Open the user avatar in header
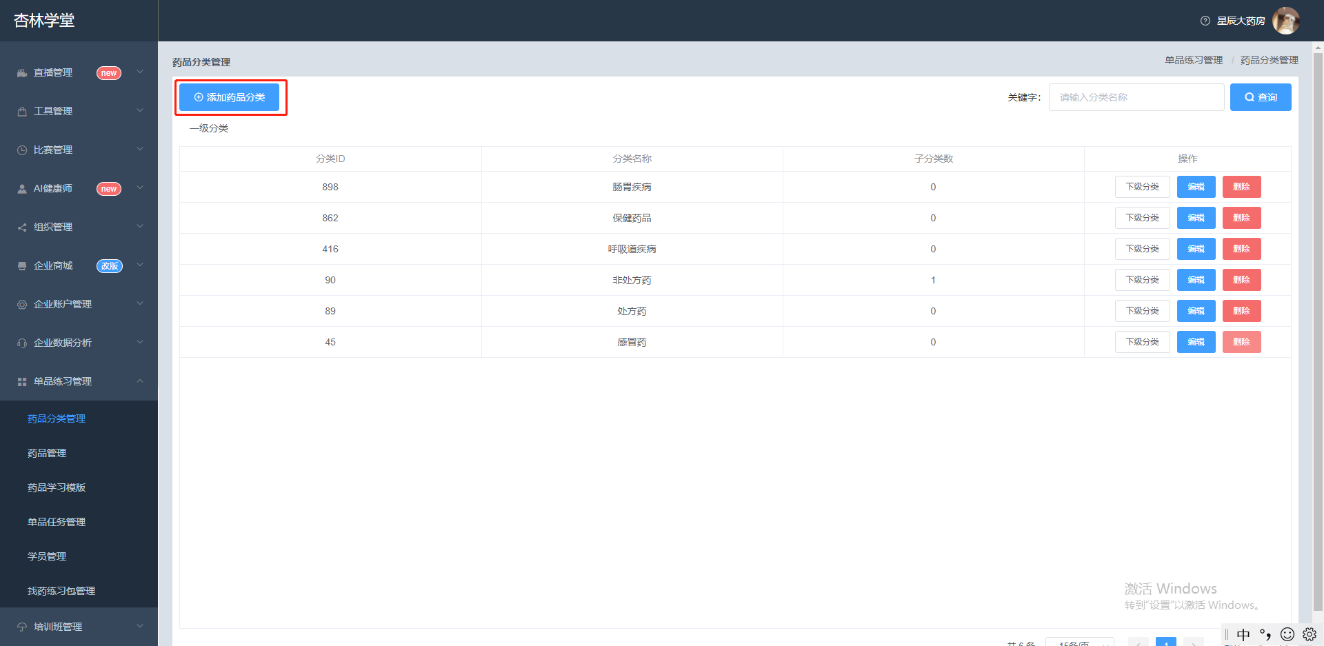The height and width of the screenshot is (646, 1324). click(1285, 21)
